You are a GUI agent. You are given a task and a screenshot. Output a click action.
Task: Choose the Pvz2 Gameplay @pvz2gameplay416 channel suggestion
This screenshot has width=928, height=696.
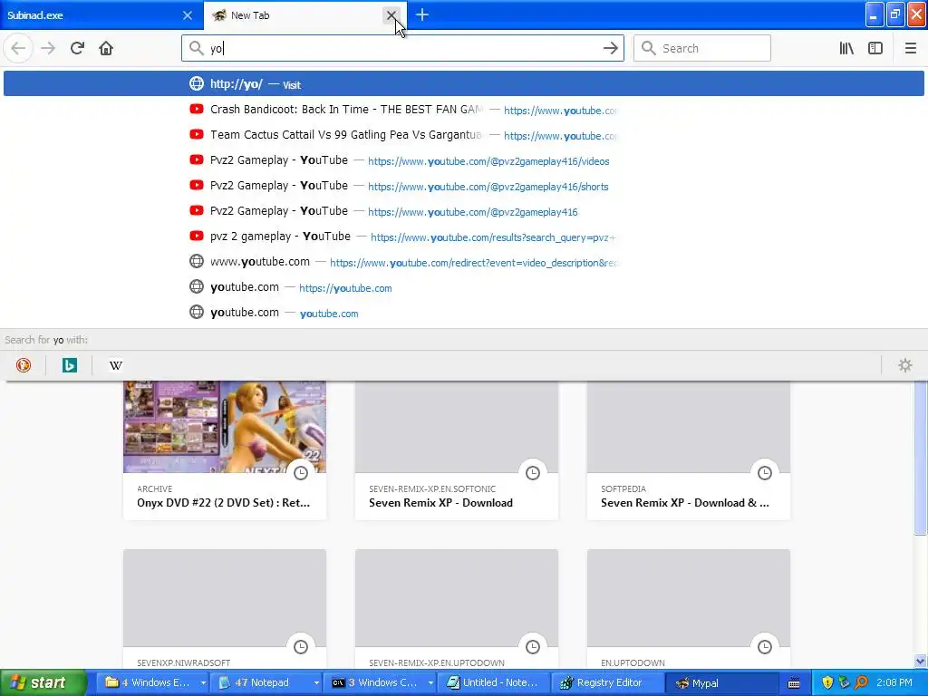[464, 211]
